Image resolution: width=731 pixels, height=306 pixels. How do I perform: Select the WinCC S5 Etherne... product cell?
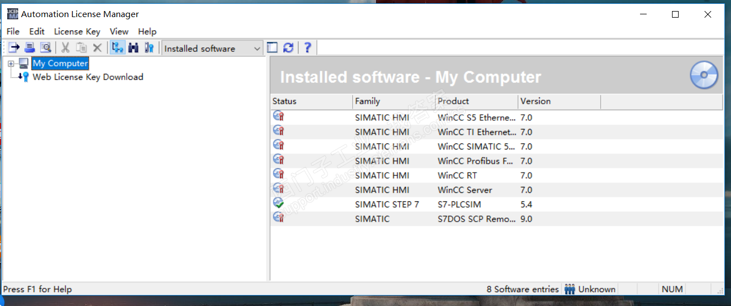tap(477, 117)
